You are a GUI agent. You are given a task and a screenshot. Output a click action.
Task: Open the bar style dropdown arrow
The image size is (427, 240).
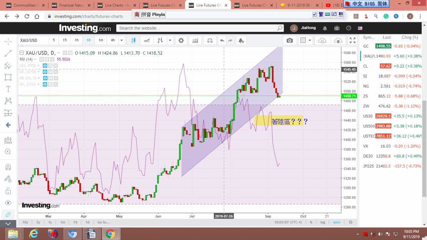[x=170, y=41]
